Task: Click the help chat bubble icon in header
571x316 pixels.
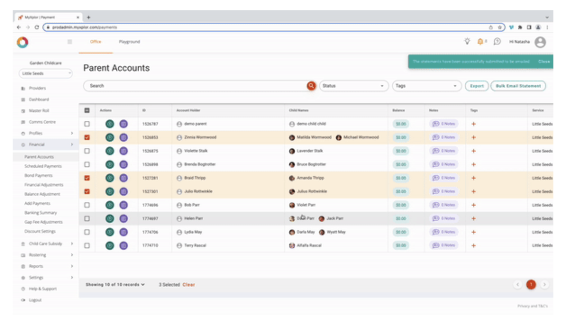Action: click(497, 42)
